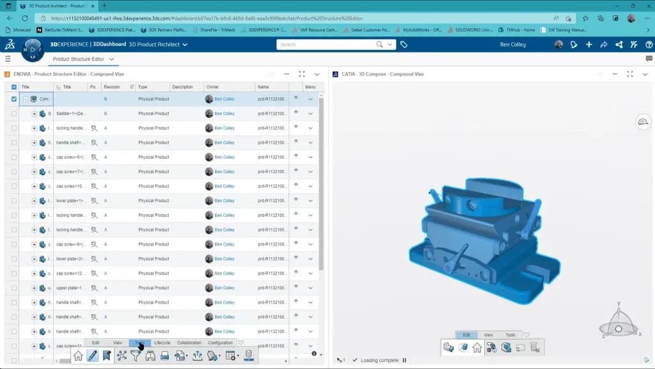This screenshot has height=369, width=655.
Task: Open the Saddle row menu chevron
Action: coord(310,114)
